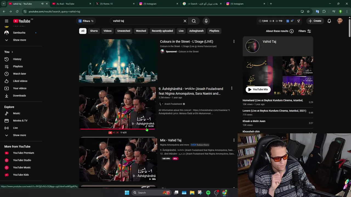The image size is (351, 197).
Task: Open Colours in the Street - L'Orage title
Action: pyautogui.click(x=186, y=42)
